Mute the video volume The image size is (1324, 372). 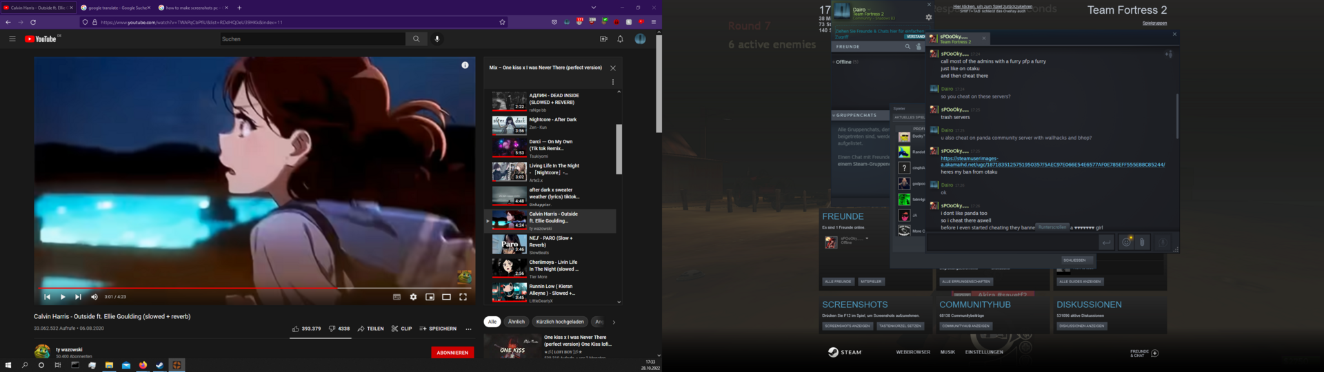click(x=94, y=297)
